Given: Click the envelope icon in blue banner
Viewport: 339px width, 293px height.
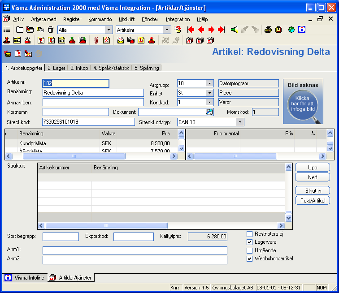Looking at the screenshot, I should [x=8, y=54].
